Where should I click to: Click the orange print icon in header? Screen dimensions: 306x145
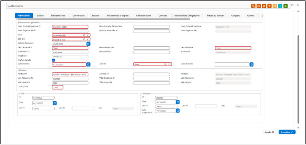coord(259,6)
